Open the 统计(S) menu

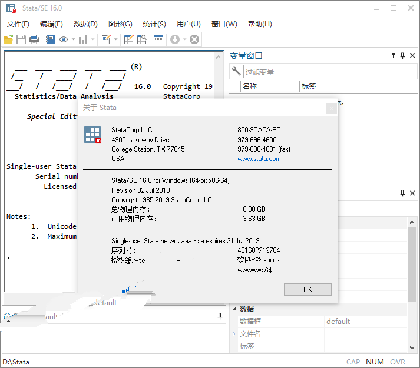[x=154, y=24]
